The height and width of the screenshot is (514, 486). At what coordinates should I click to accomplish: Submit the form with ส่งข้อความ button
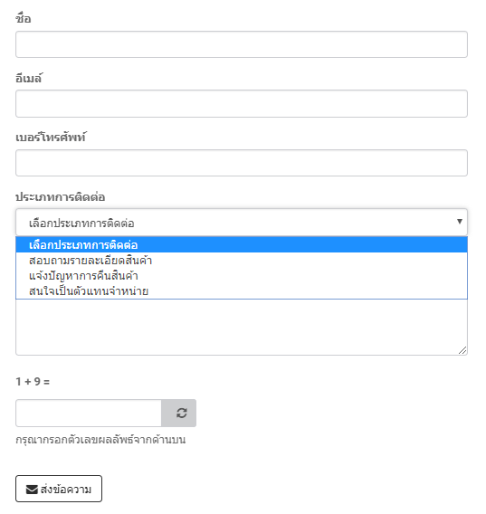pyautogui.click(x=59, y=489)
